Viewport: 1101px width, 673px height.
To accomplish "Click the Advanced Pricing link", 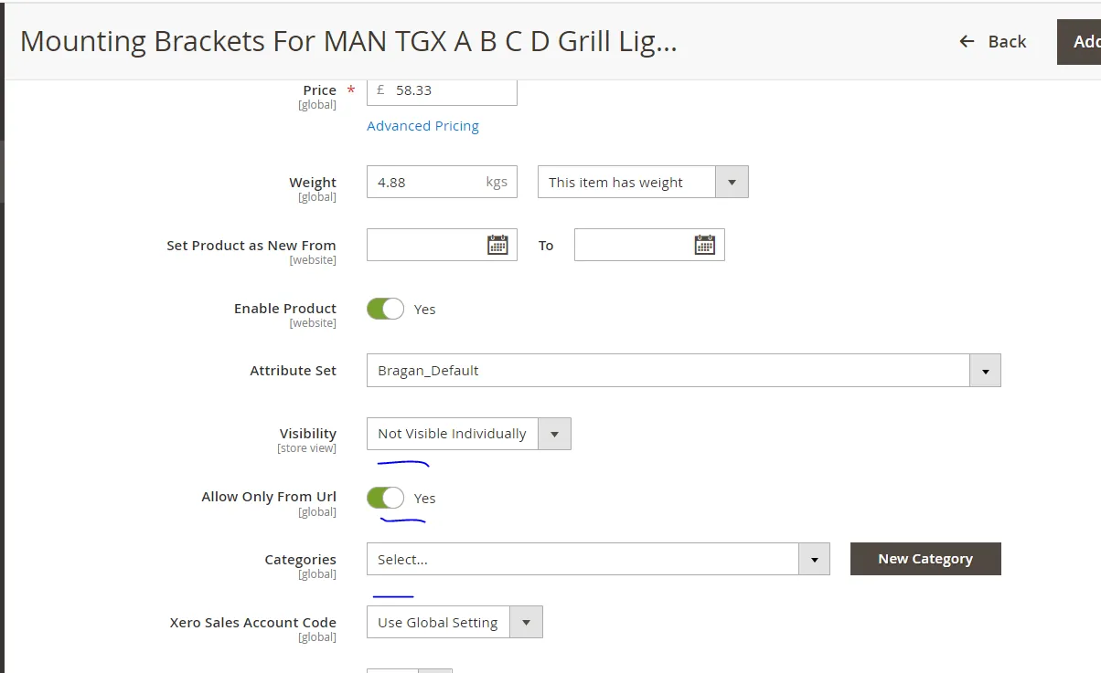I will pos(422,126).
